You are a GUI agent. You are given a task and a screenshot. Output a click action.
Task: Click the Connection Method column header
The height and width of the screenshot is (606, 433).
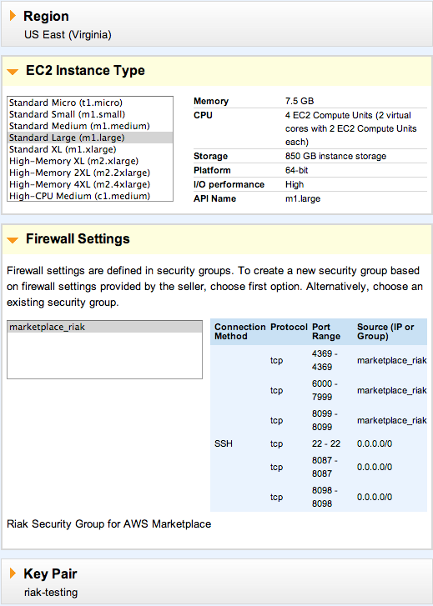point(240,332)
